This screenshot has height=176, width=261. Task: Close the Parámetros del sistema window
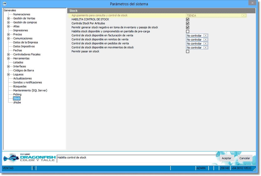tap(252, 3)
